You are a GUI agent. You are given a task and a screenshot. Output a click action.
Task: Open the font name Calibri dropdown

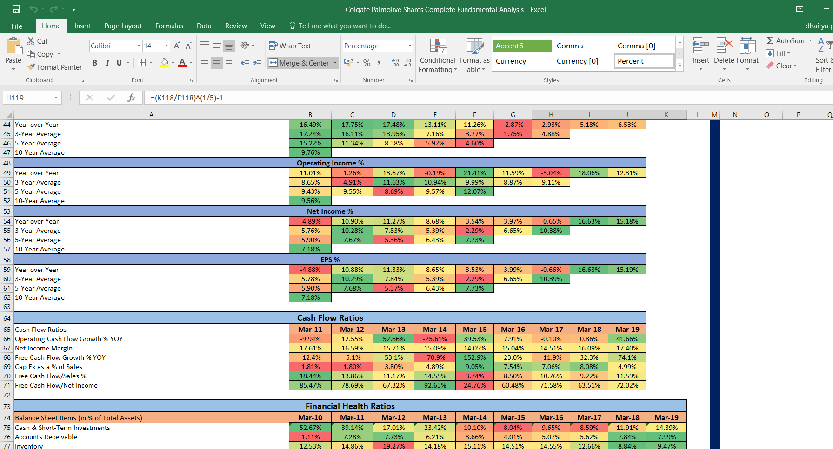point(139,46)
